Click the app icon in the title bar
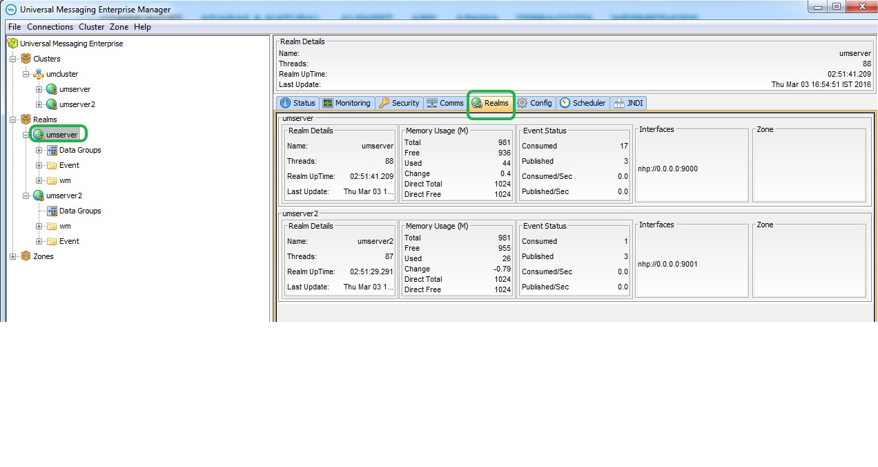This screenshot has height=467, width=878. [x=10, y=10]
